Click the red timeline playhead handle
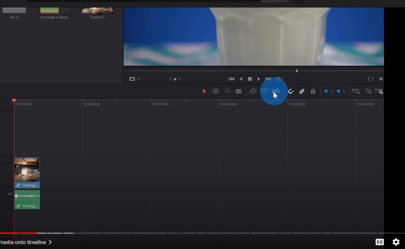This screenshot has height=249, width=405. [x=14, y=101]
